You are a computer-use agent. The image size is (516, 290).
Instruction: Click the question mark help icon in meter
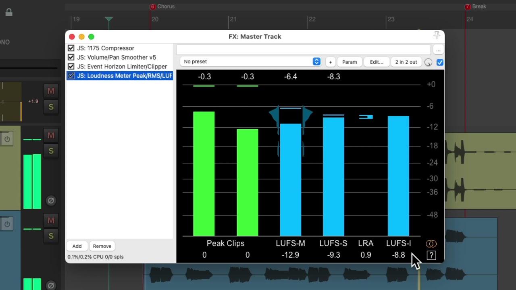pyautogui.click(x=431, y=255)
